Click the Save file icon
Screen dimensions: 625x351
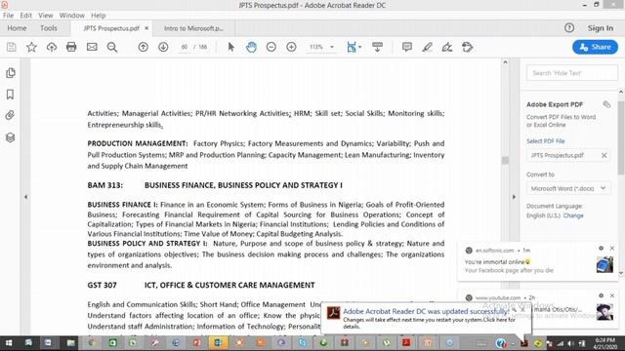point(11,47)
